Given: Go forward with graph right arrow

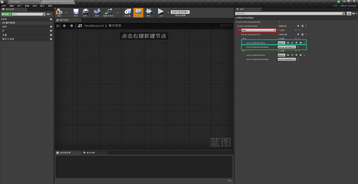Looking at the screenshot, I should pos(71,26).
